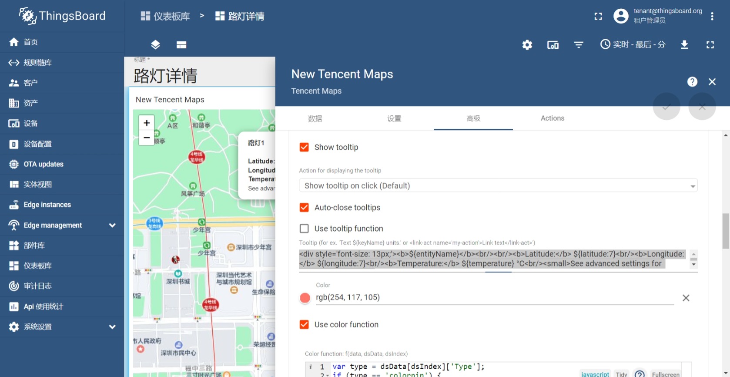
Task: Edit the Color rgb input field
Action: tap(495, 297)
